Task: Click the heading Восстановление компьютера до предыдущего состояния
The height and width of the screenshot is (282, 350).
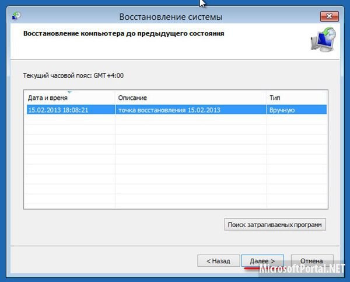Action: [x=124, y=33]
